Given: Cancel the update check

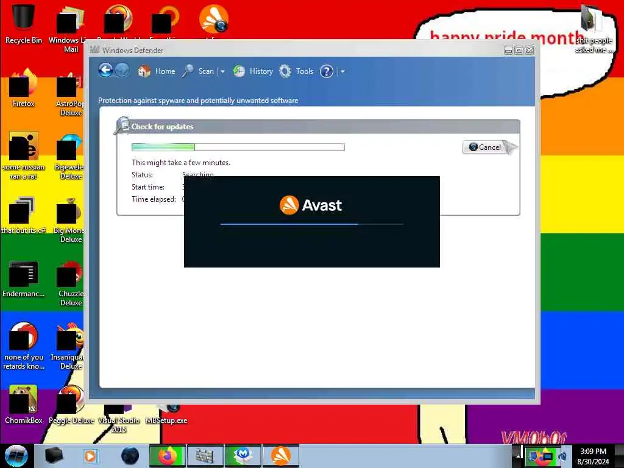Looking at the screenshot, I should click(x=484, y=147).
